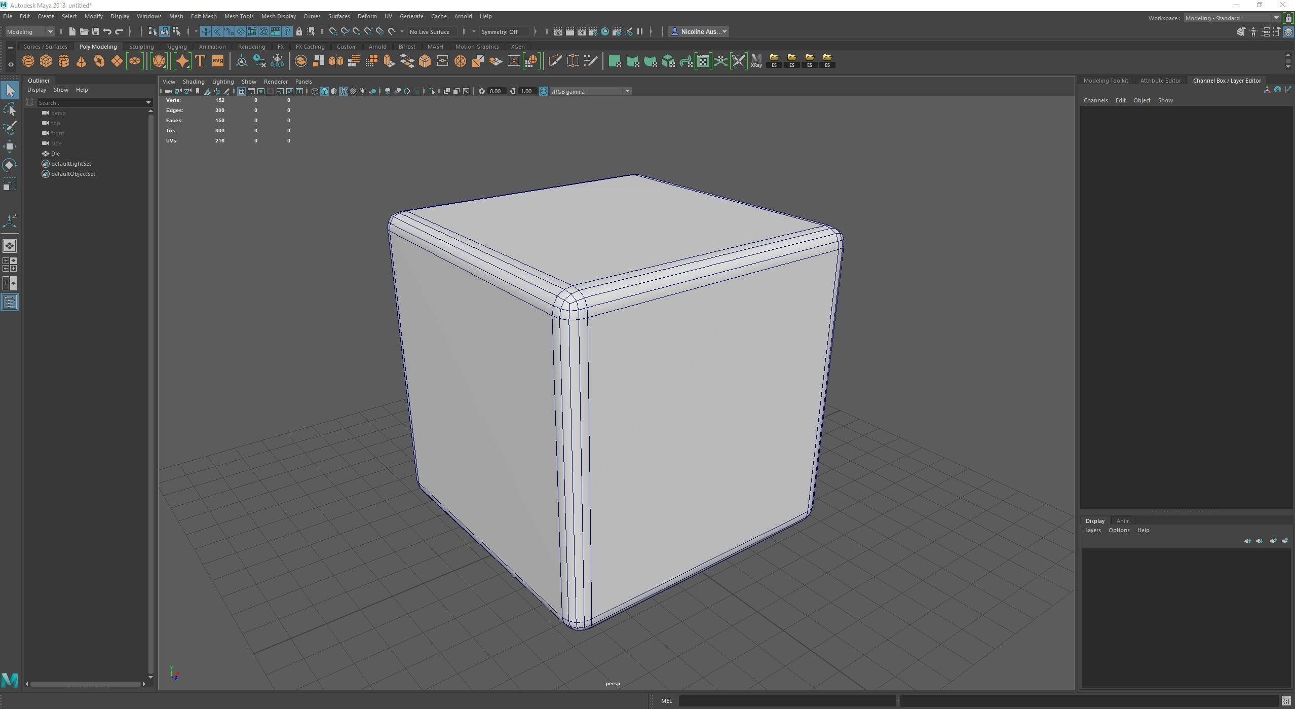Select the Lasso tool in toolbox
The height and width of the screenshot is (709, 1295).
point(10,109)
